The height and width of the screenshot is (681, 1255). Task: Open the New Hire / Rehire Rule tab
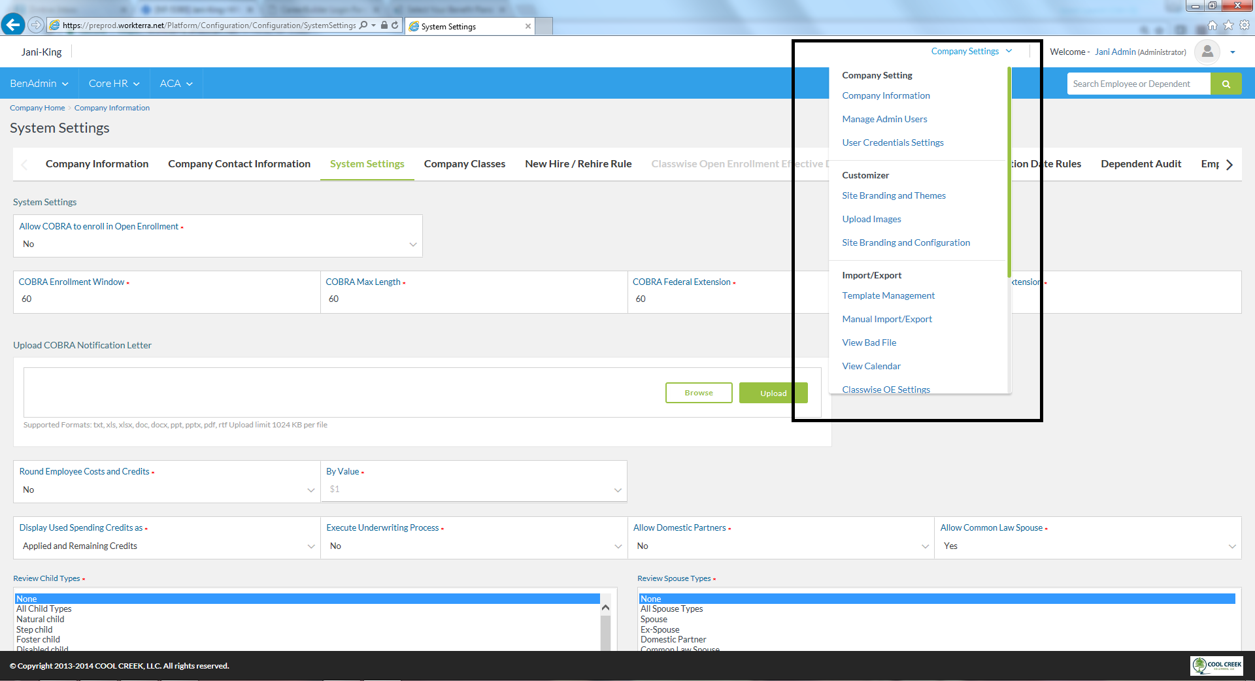(x=578, y=164)
